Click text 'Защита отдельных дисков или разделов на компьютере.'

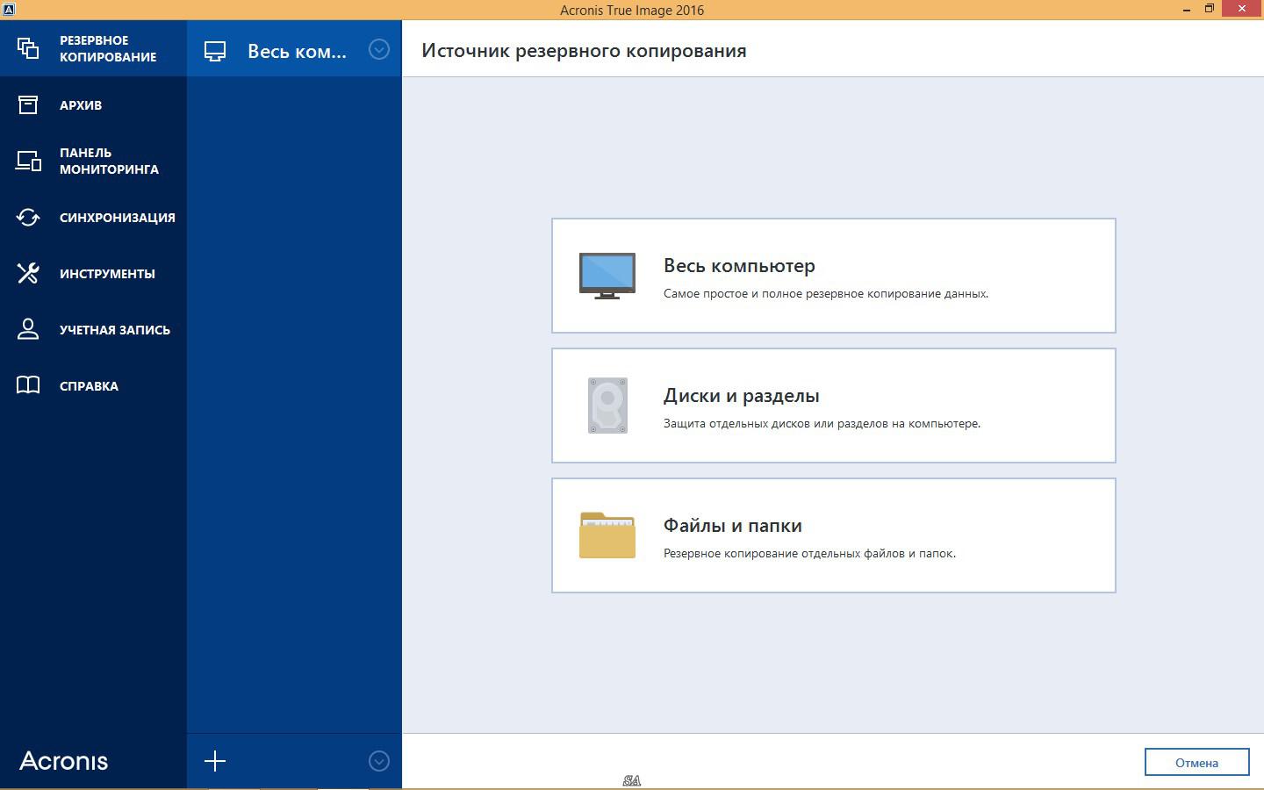822,423
